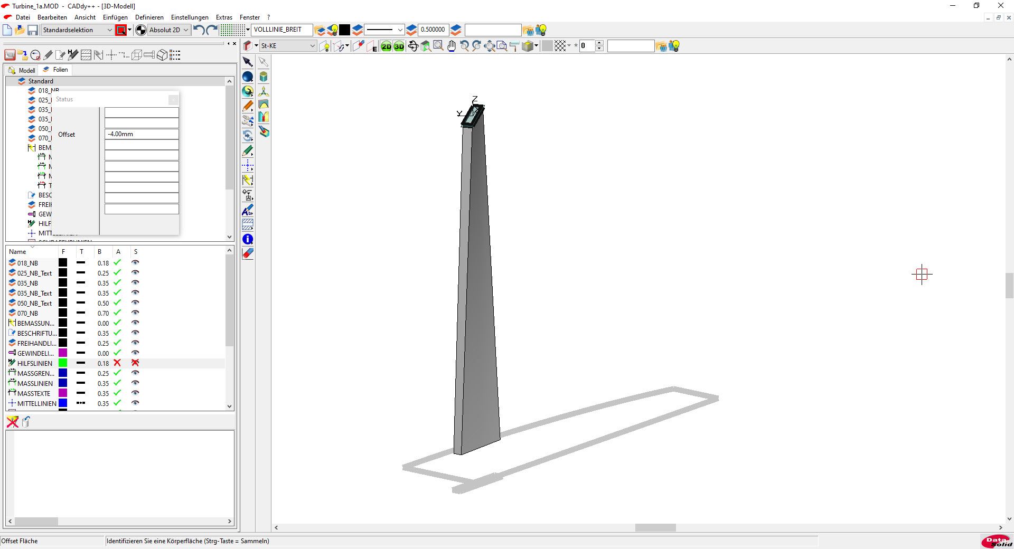Screen dimensions: 1014x549
Task: Click the open file folder icon
Action: [x=20, y=30]
